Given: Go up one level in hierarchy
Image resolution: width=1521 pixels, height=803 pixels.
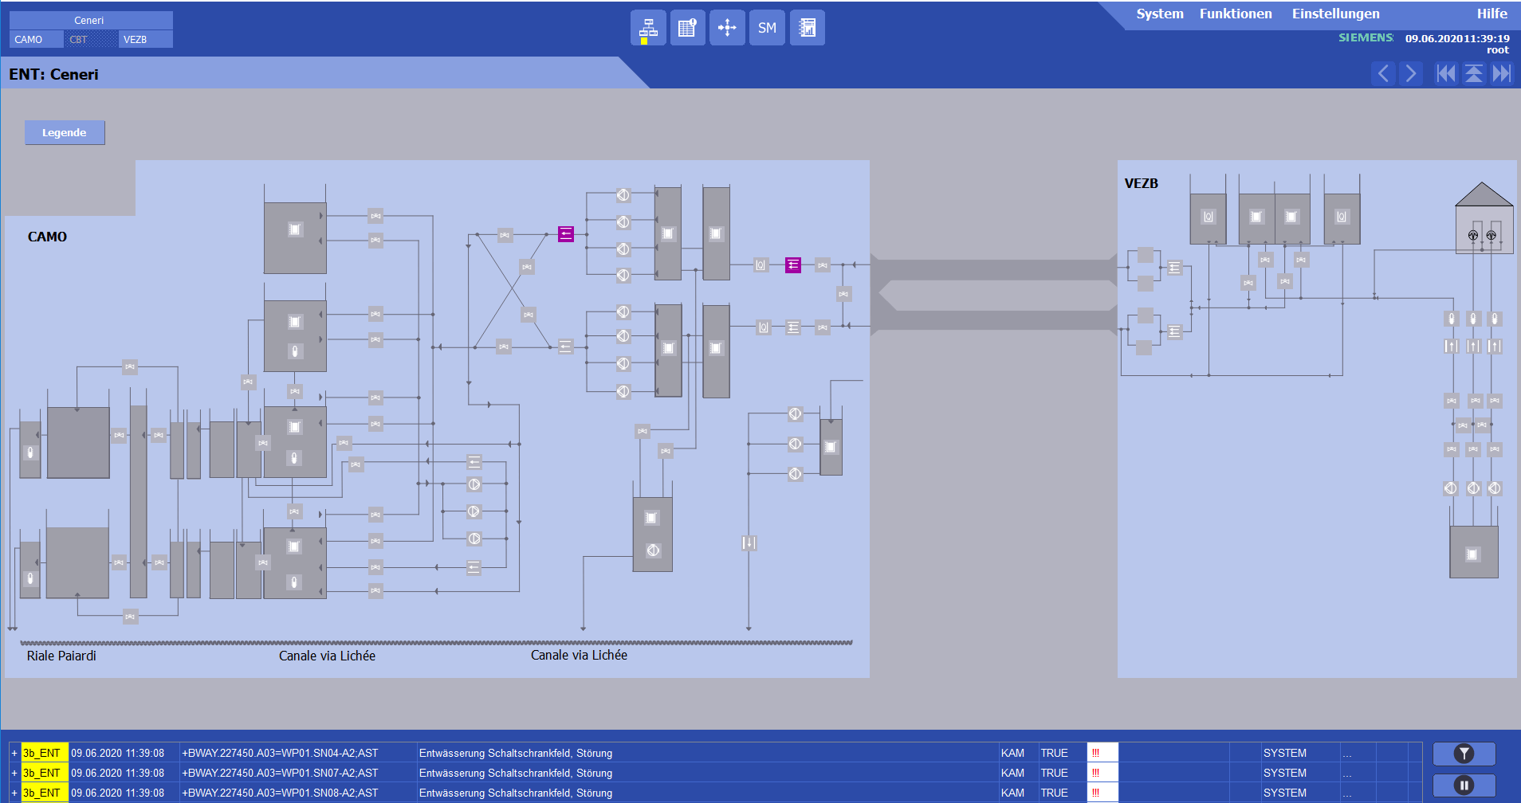Looking at the screenshot, I should coord(1474,74).
